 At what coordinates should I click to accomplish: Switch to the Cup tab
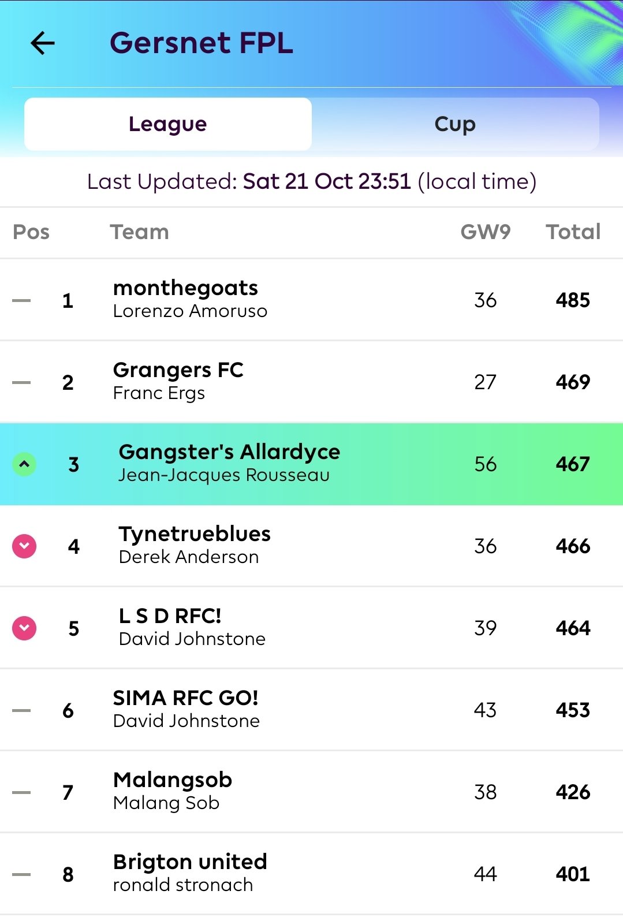pos(455,124)
